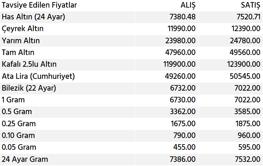Image resolution: width=263 pixels, height=166 pixels.
Task: Select the Has Altın (24 Ayar) row label
Action: tap(33, 17)
